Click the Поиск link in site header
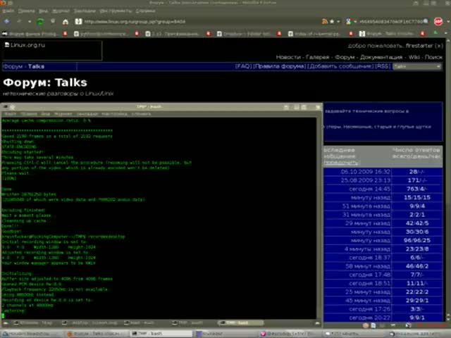The image size is (451, 338). click(x=433, y=56)
